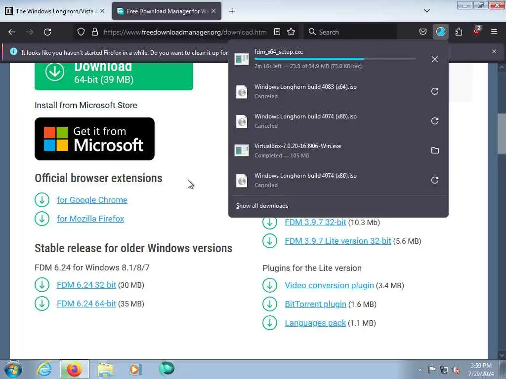Open FDM 3.9.7 32-bit link
Image resolution: width=506 pixels, height=379 pixels.
click(315, 223)
